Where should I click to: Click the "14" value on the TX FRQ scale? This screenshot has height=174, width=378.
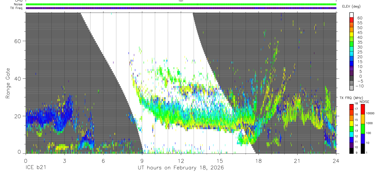[356, 126]
